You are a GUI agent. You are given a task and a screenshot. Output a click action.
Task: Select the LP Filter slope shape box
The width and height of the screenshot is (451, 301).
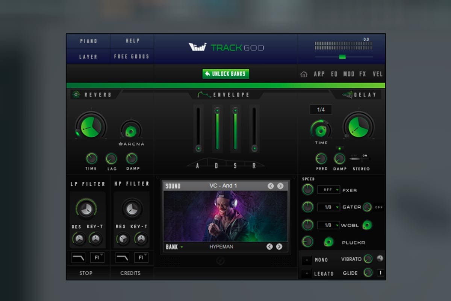(78, 258)
